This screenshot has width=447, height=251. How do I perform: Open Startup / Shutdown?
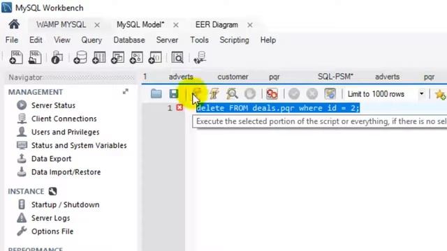coord(65,204)
